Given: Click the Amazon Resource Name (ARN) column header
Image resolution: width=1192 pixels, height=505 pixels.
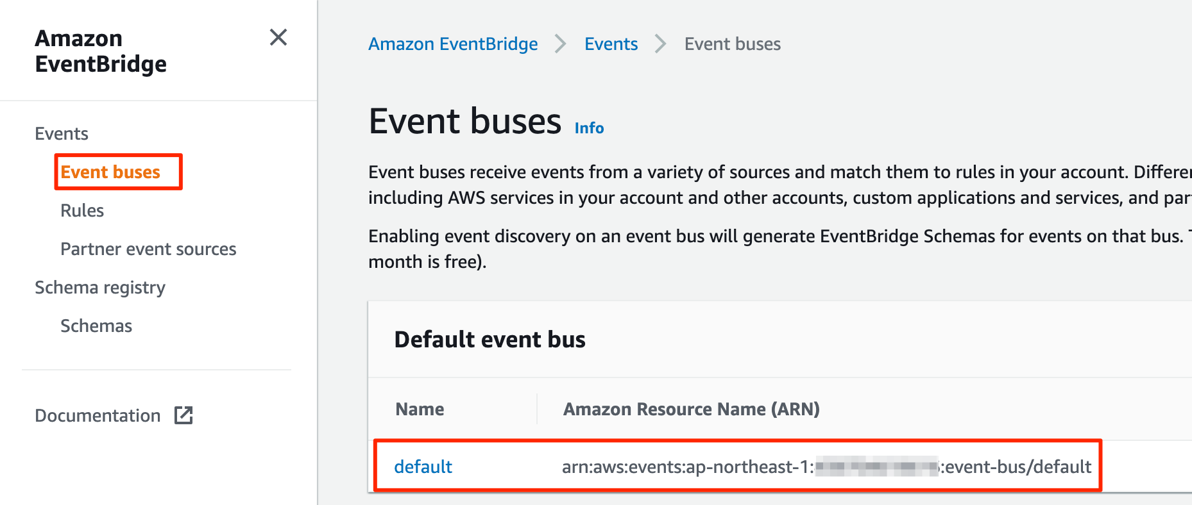Looking at the screenshot, I should pos(692,409).
